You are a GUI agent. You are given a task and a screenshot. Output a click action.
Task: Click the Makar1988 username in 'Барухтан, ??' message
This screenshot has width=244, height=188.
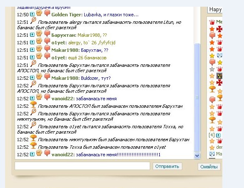tap(65, 50)
